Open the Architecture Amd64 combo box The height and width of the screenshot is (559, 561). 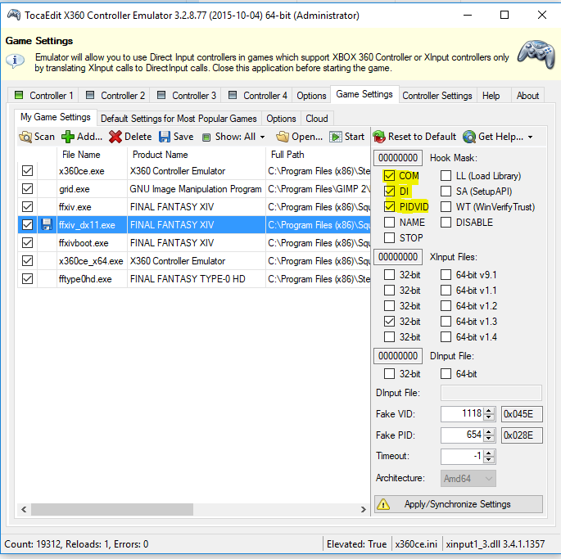coord(468,479)
